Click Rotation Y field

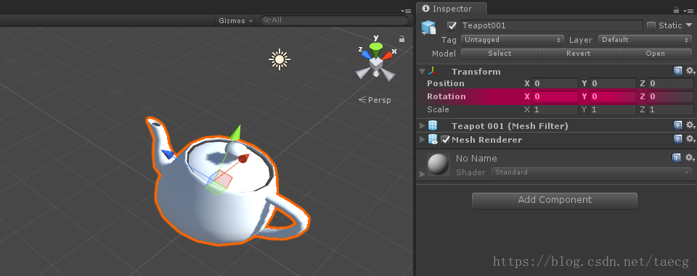613,96
